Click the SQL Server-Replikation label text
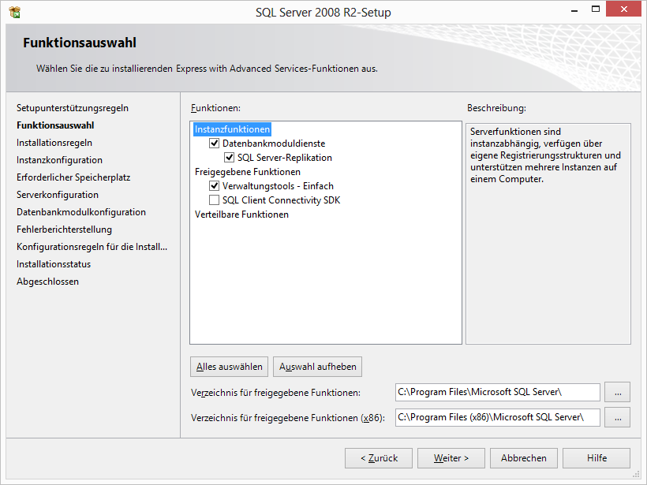This screenshot has height=485, width=647. 285,158
